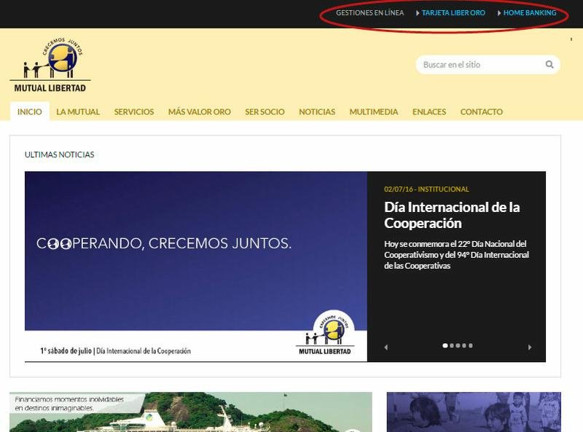Image resolution: width=583 pixels, height=432 pixels.
Task: Click the Mutual Libertad logo
Action: tap(50, 66)
